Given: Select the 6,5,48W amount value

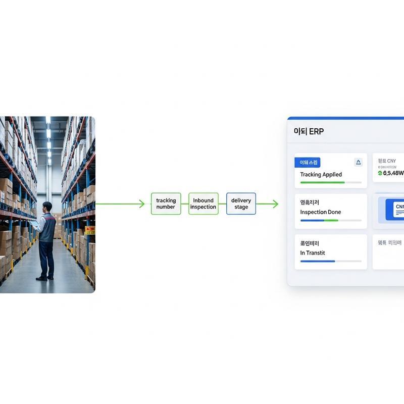Looking at the screenshot, I should click(x=393, y=173).
